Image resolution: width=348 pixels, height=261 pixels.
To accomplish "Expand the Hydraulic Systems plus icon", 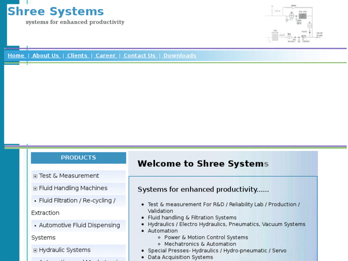I will pyautogui.click(x=35, y=250).
